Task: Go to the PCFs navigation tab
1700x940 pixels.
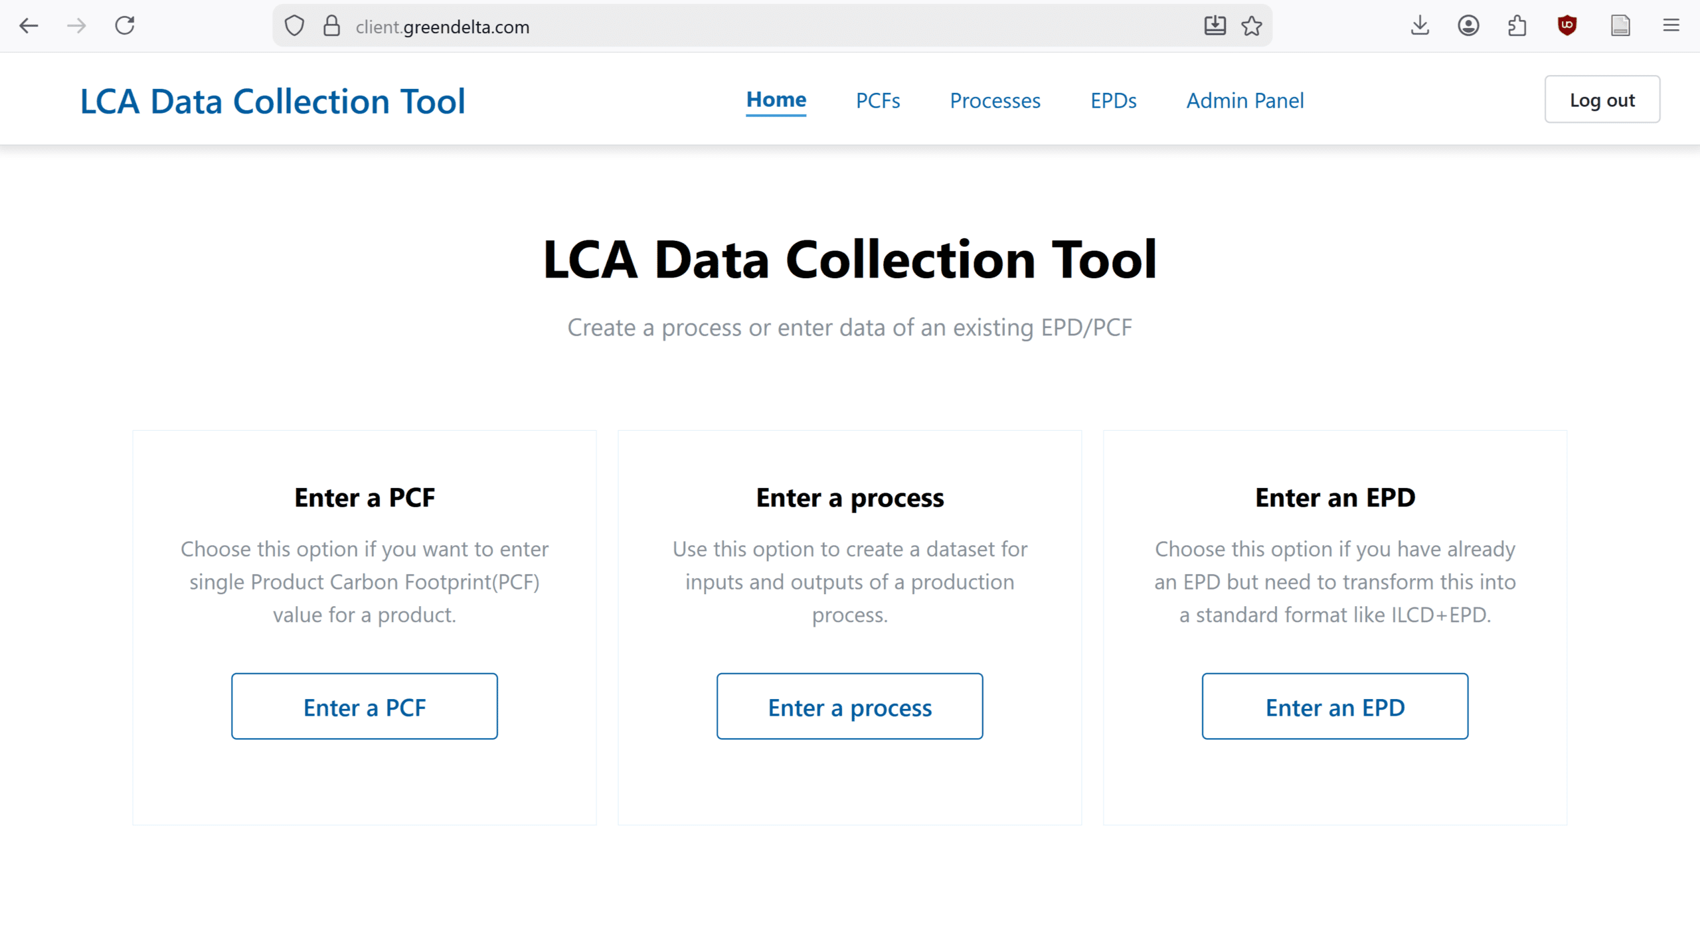Action: 878,100
